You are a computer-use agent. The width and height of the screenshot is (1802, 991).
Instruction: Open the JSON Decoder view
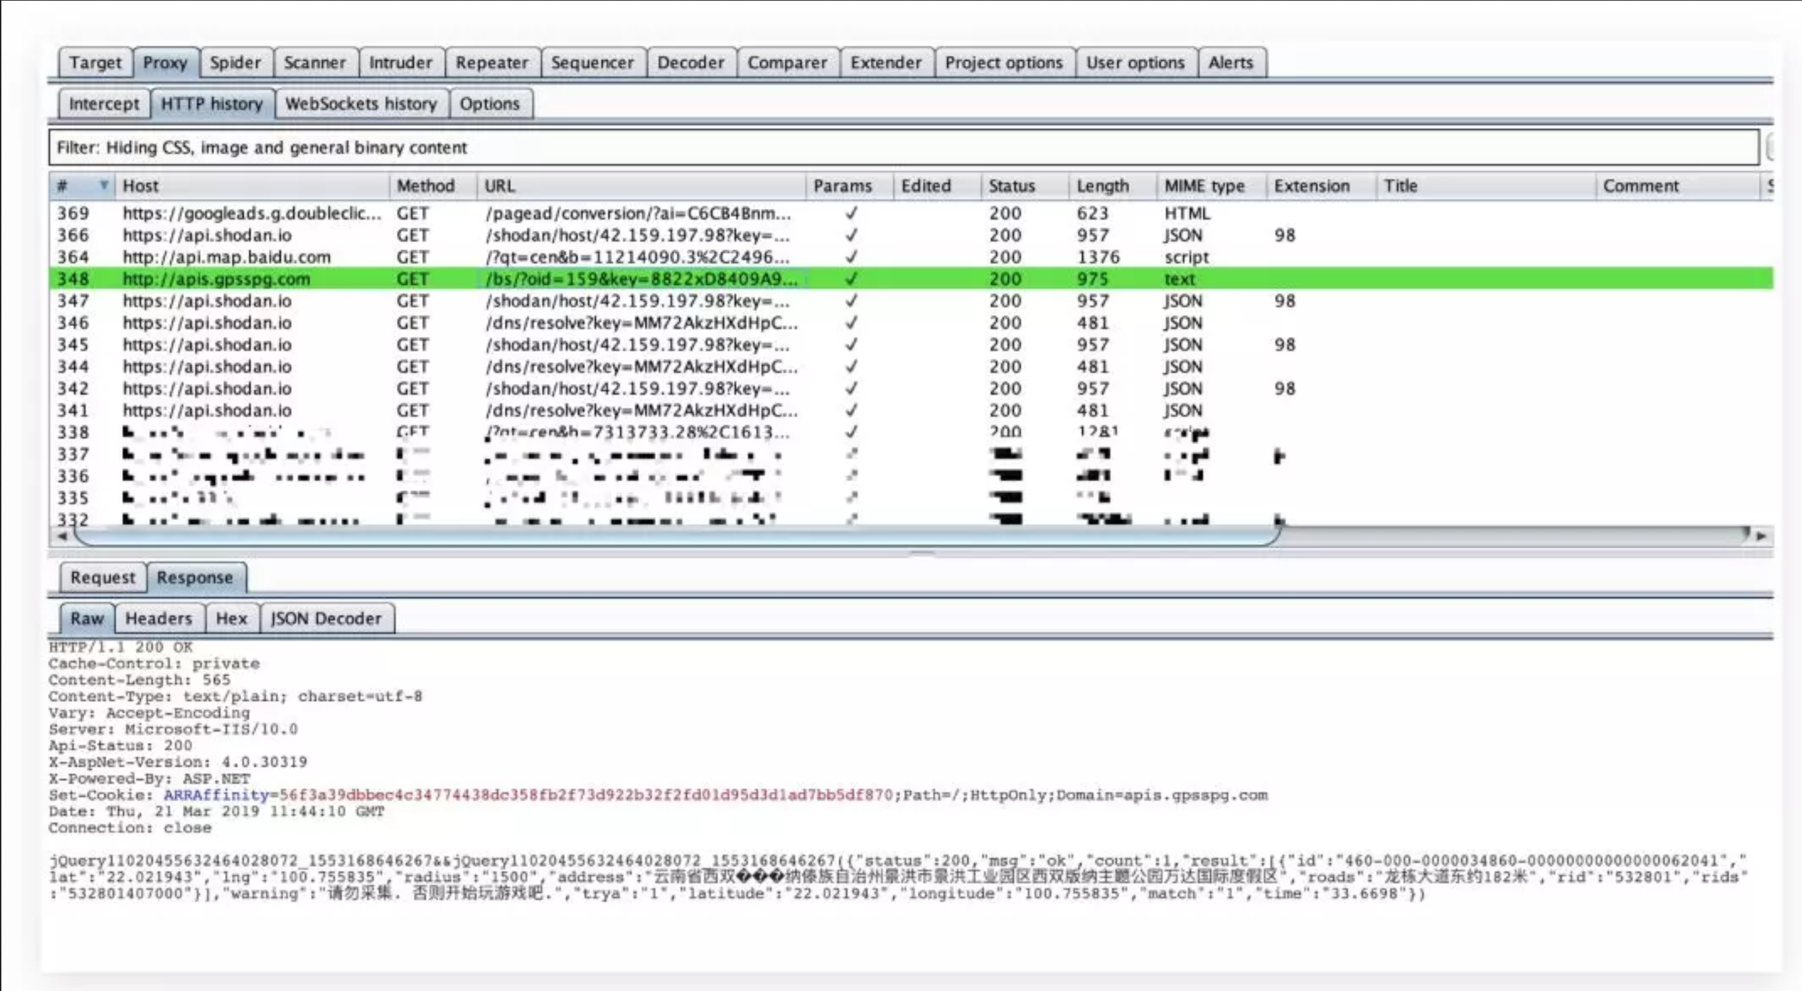click(x=326, y=618)
